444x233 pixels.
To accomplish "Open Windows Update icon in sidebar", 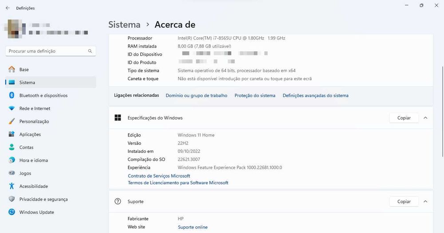I will [12, 212].
